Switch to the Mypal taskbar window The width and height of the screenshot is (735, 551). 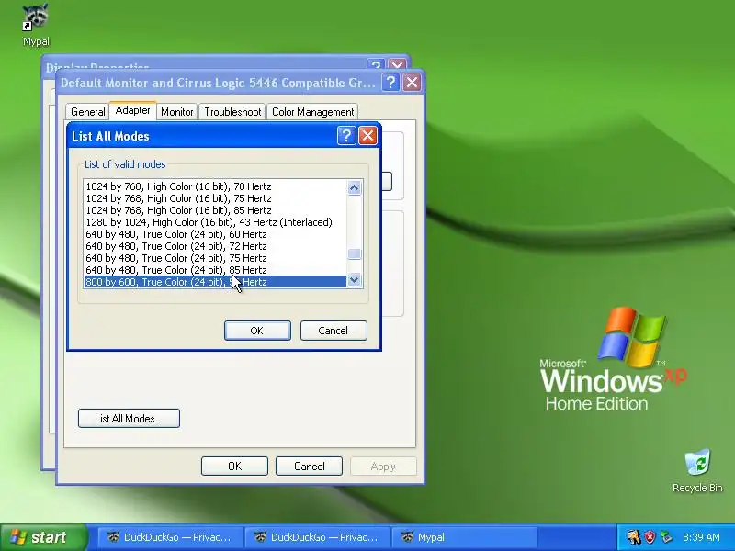[x=464, y=537]
